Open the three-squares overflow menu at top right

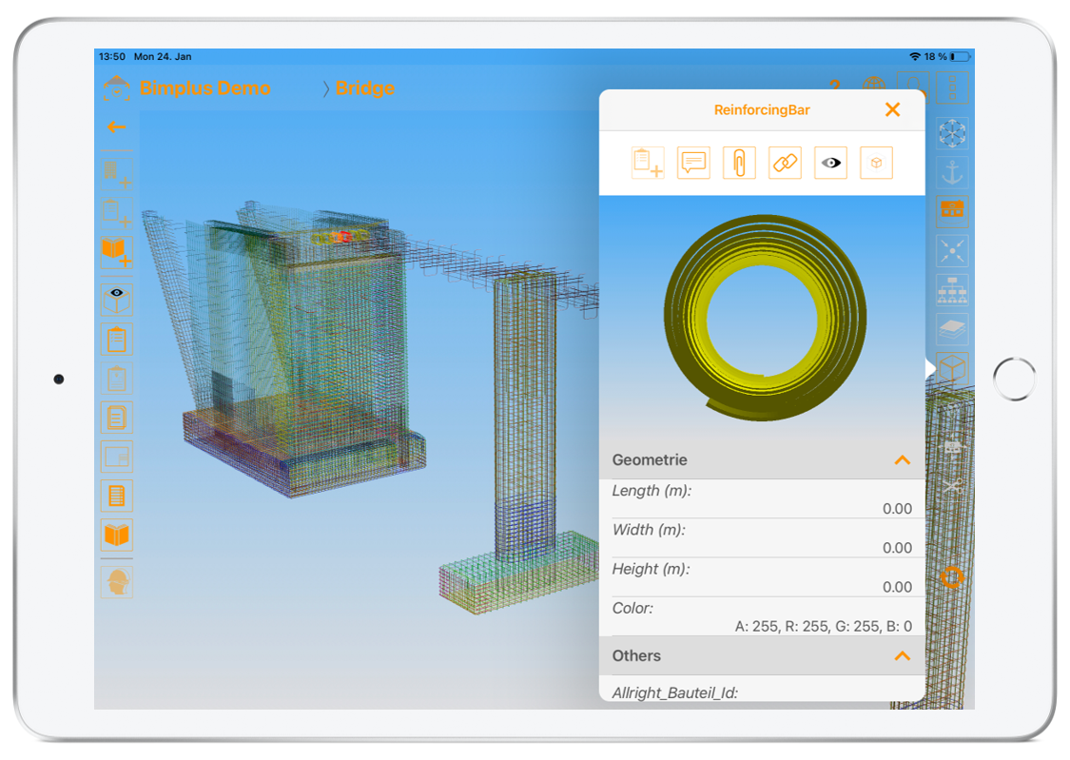pos(952,88)
